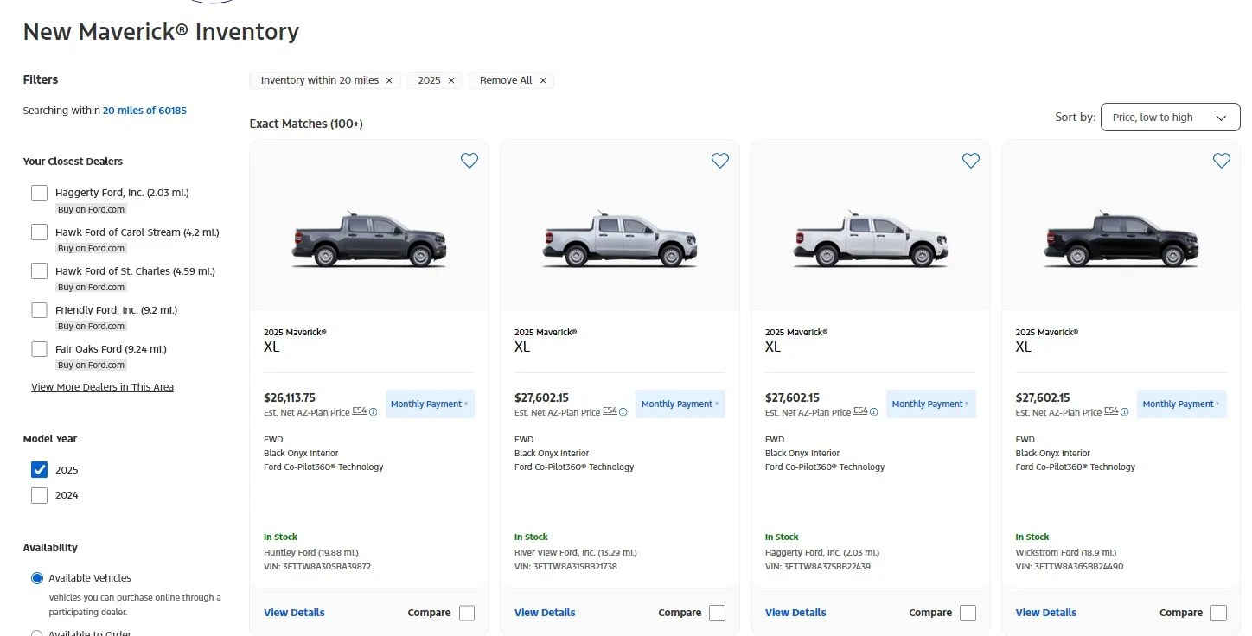
Task: Click the black Maverick XL truck image
Action: tap(1121, 238)
